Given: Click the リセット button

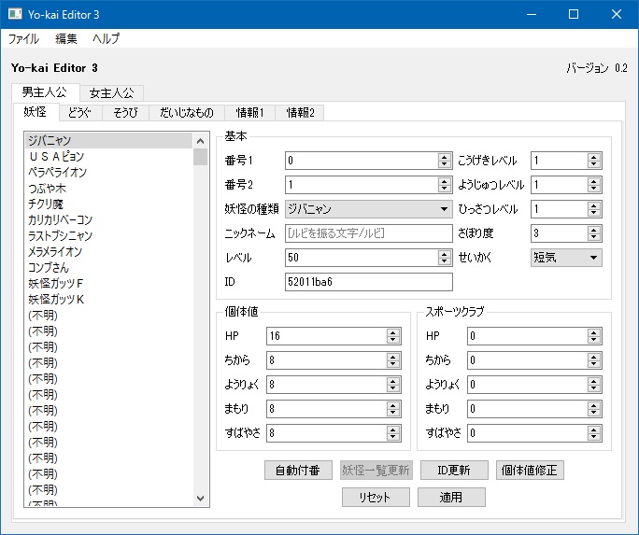Looking at the screenshot, I should coord(376,497).
